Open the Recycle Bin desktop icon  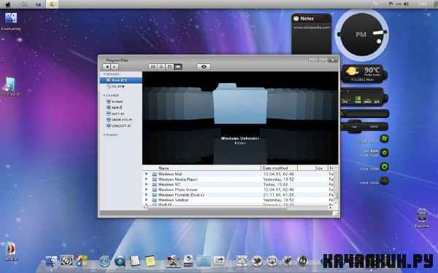click(422, 218)
